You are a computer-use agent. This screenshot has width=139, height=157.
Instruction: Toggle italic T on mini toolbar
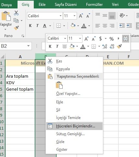point(57,46)
